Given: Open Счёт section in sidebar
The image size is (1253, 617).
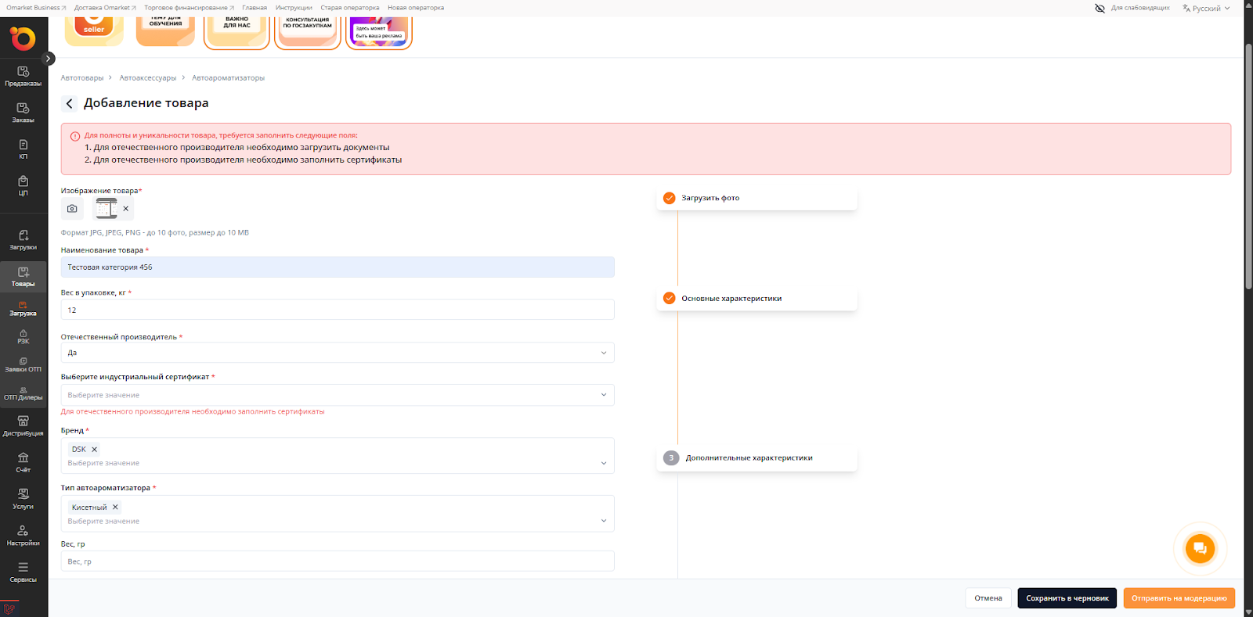Looking at the screenshot, I should pos(23,462).
